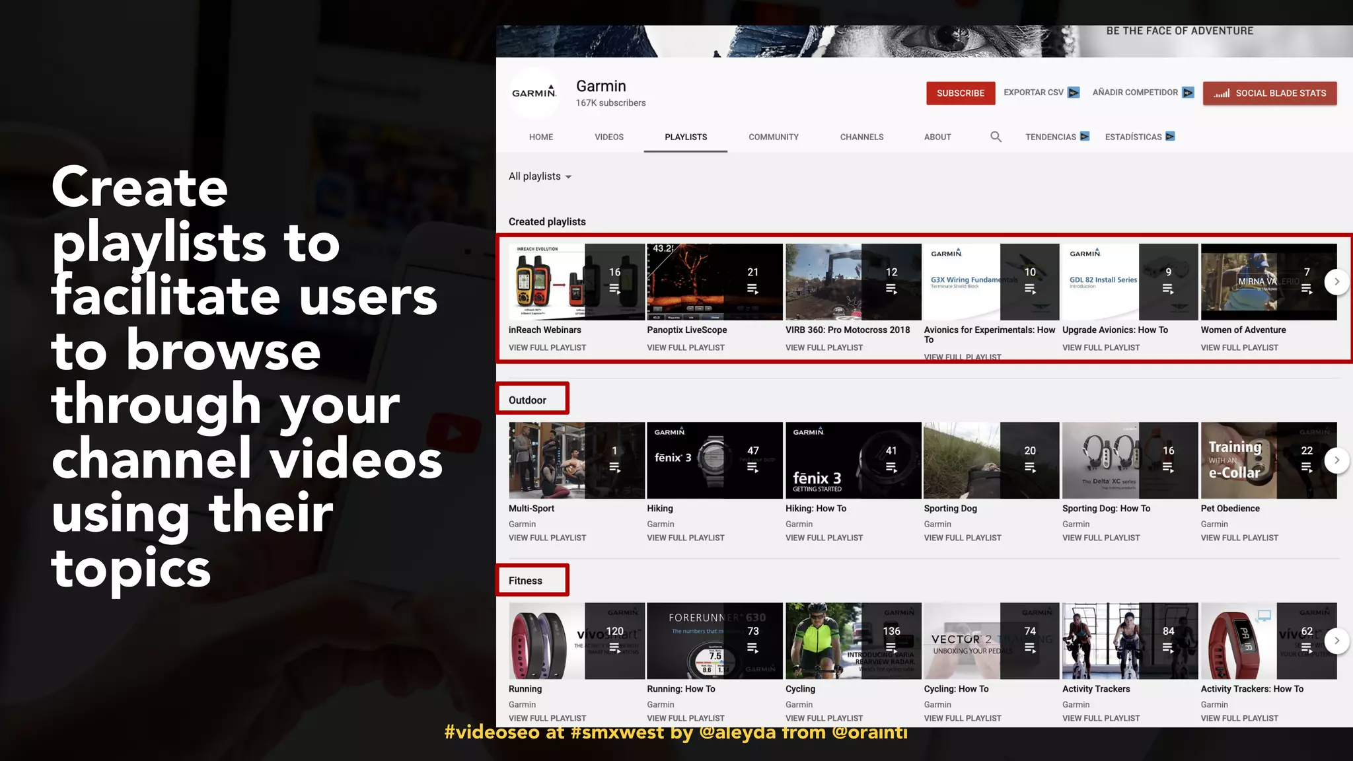1353x761 pixels.
Task: Click playlist icon on Activity Trackers: How To thumbnail
Action: coord(1307,648)
